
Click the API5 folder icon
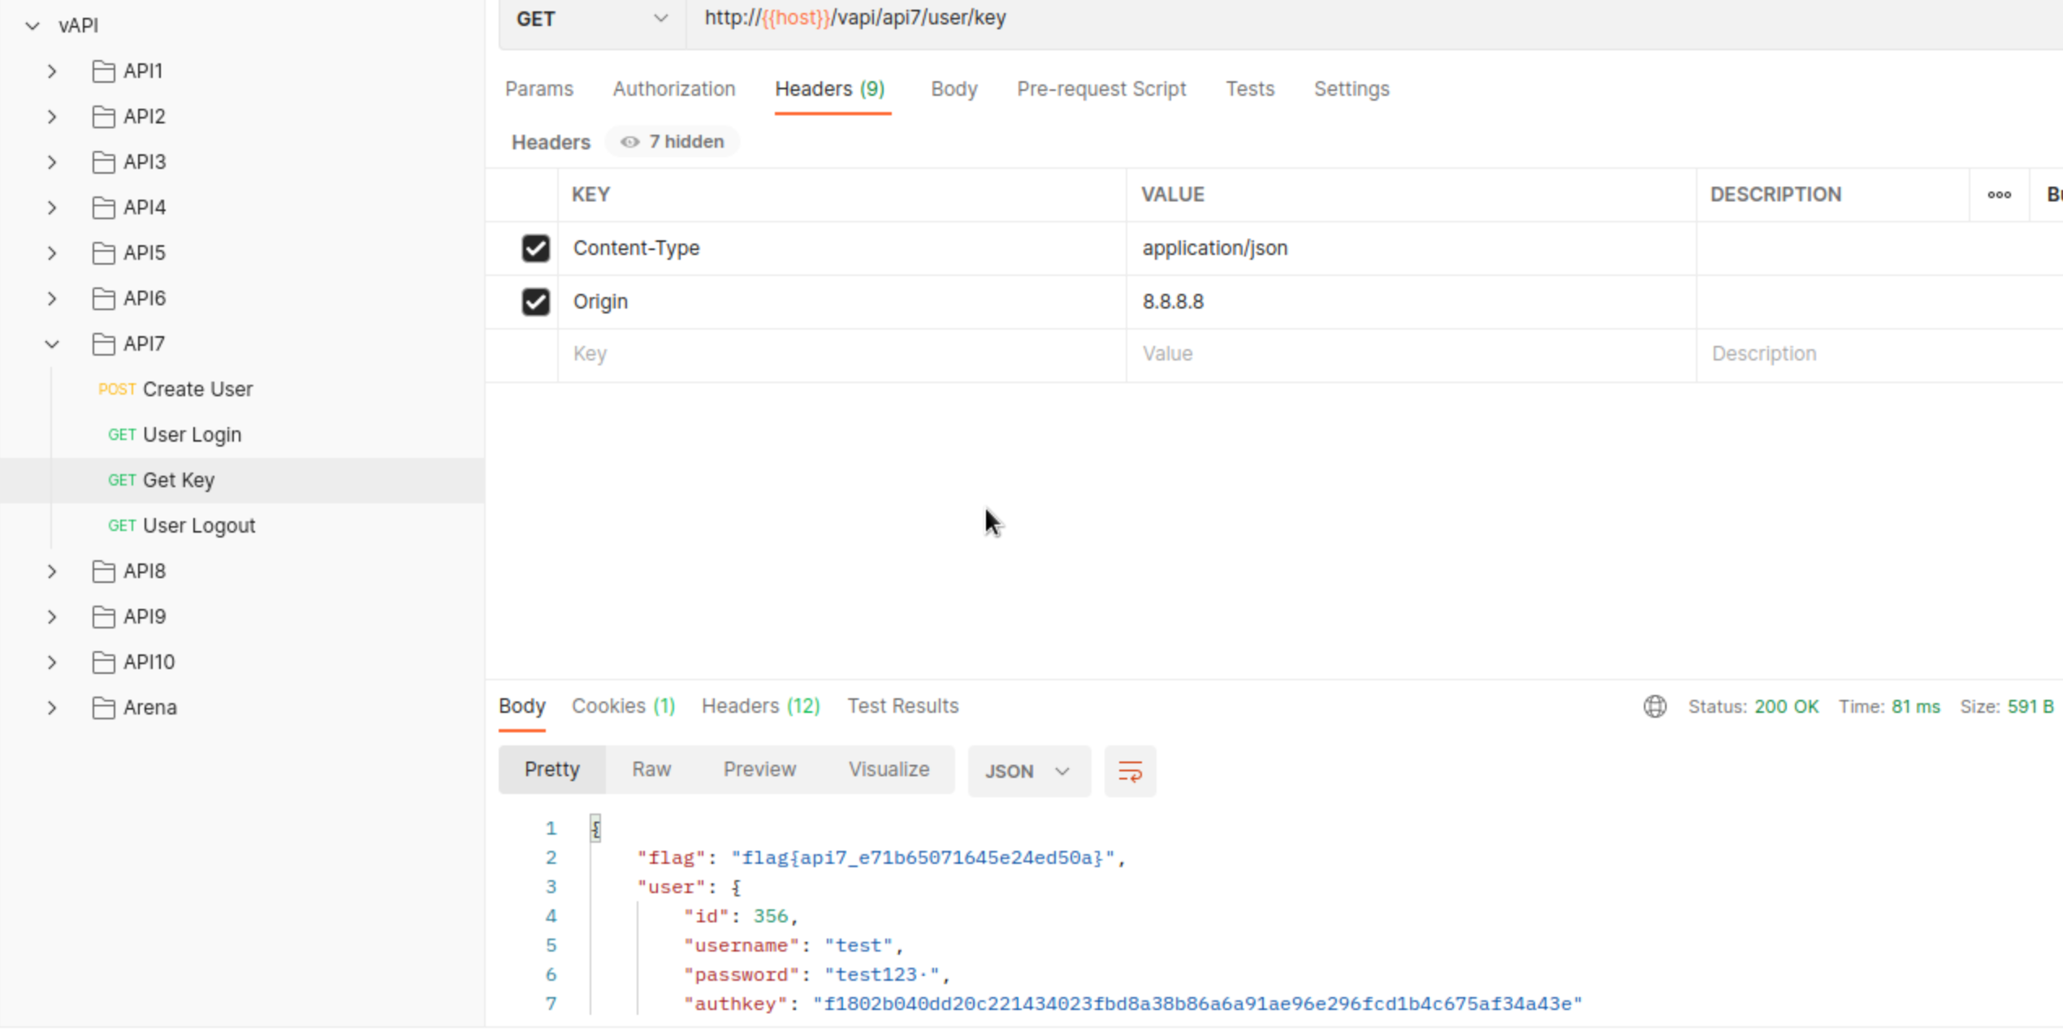[103, 253]
